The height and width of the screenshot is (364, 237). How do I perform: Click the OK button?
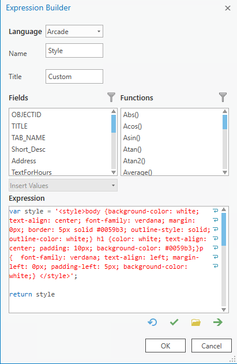point(165,346)
